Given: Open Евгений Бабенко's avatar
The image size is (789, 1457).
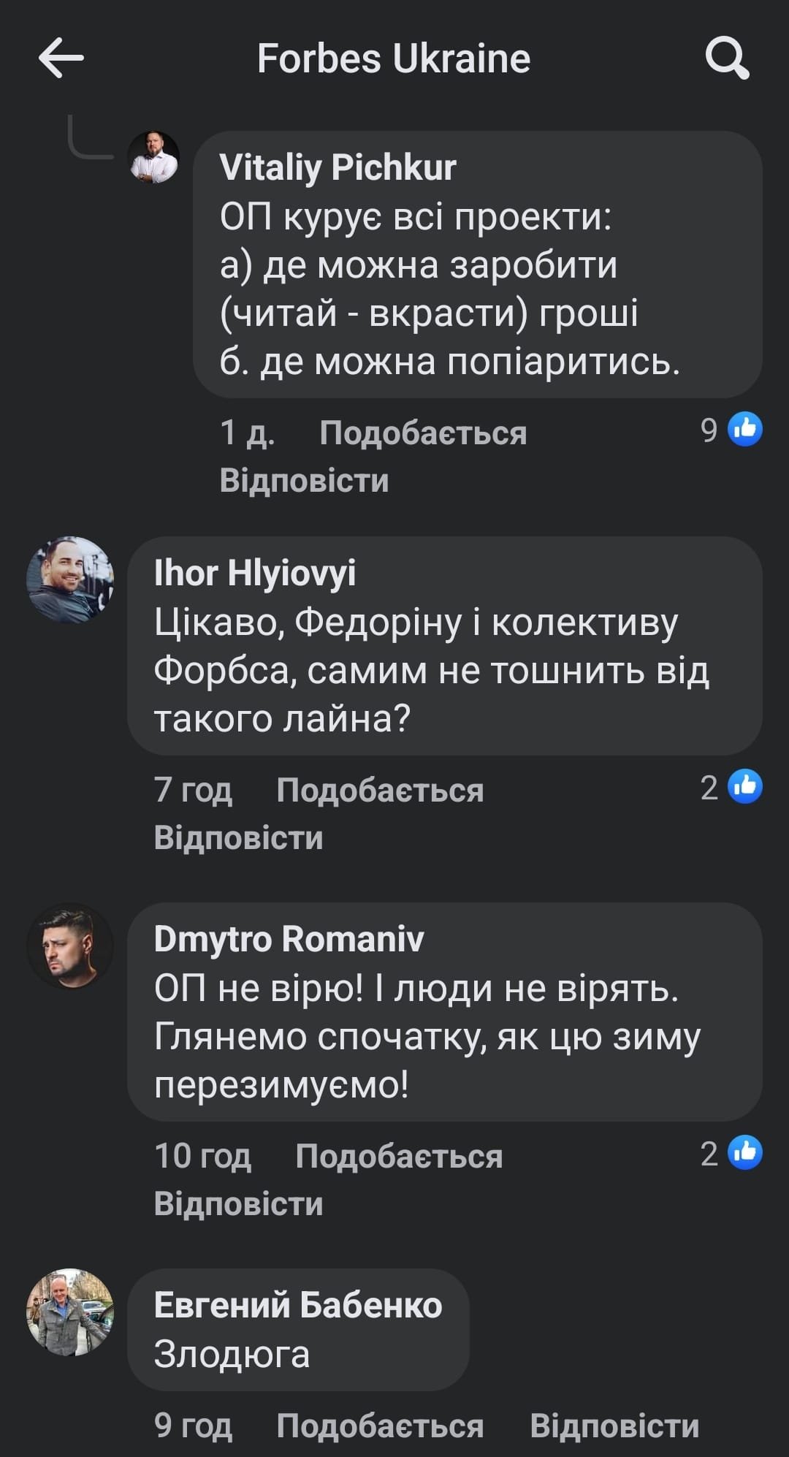Looking at the screenshot, I should click(70, 1312).
